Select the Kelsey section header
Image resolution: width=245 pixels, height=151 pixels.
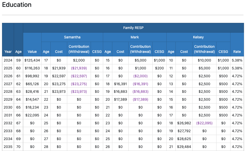[198, 37]
